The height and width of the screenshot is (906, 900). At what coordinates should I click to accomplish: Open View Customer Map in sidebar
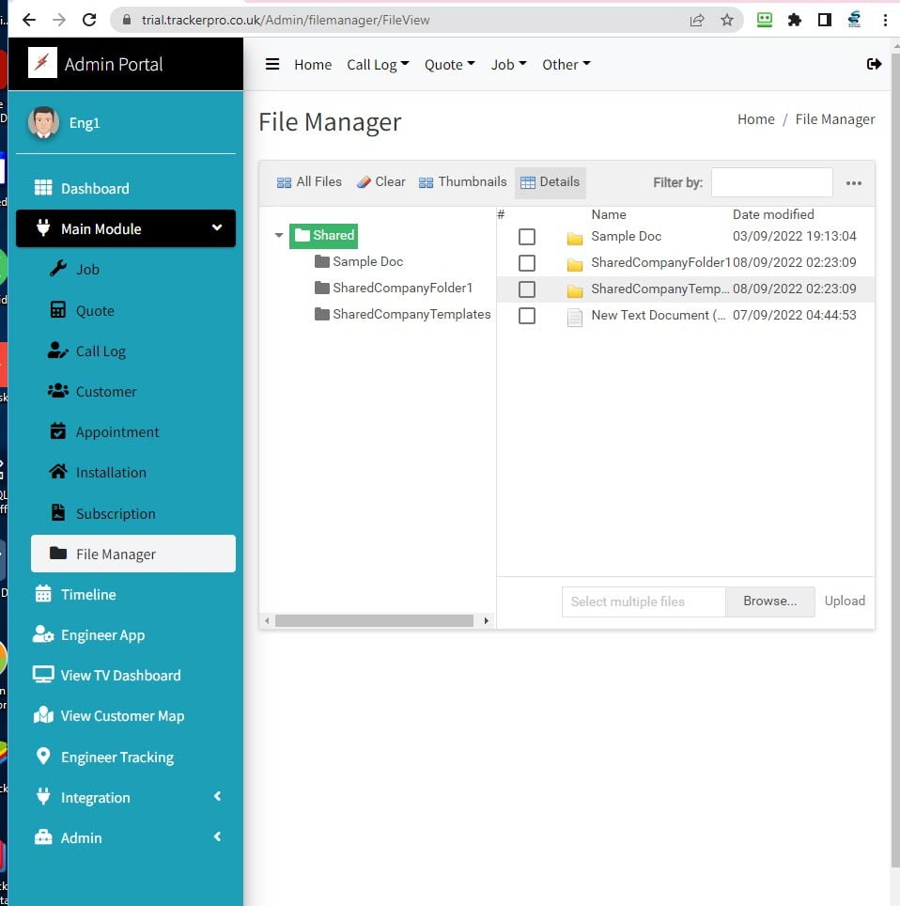[122, 716]
